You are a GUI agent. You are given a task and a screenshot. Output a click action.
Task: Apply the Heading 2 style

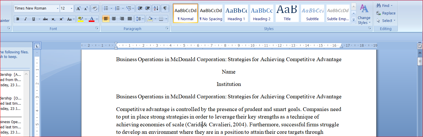tap(262, 13)
